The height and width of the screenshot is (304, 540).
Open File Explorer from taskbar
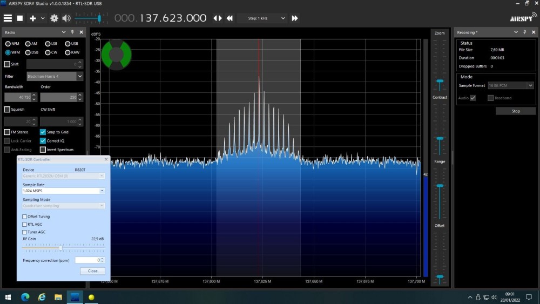(58, 297)
